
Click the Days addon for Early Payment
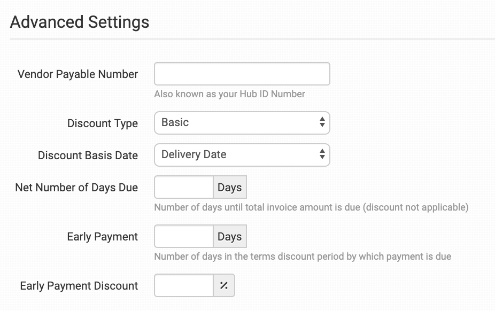(230, 237)
